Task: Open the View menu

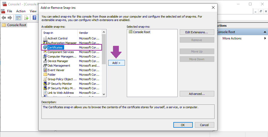Action: [33, 11]
